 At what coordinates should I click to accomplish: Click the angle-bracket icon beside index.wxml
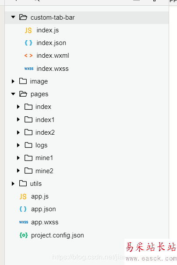click(x=28, y=56)
